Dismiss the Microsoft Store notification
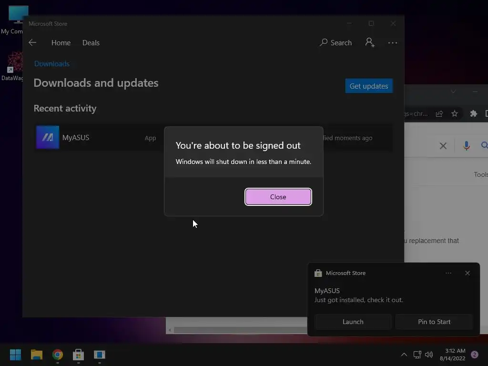The height and width of the screenshot is (366, 488). click(x=467, y=273)
